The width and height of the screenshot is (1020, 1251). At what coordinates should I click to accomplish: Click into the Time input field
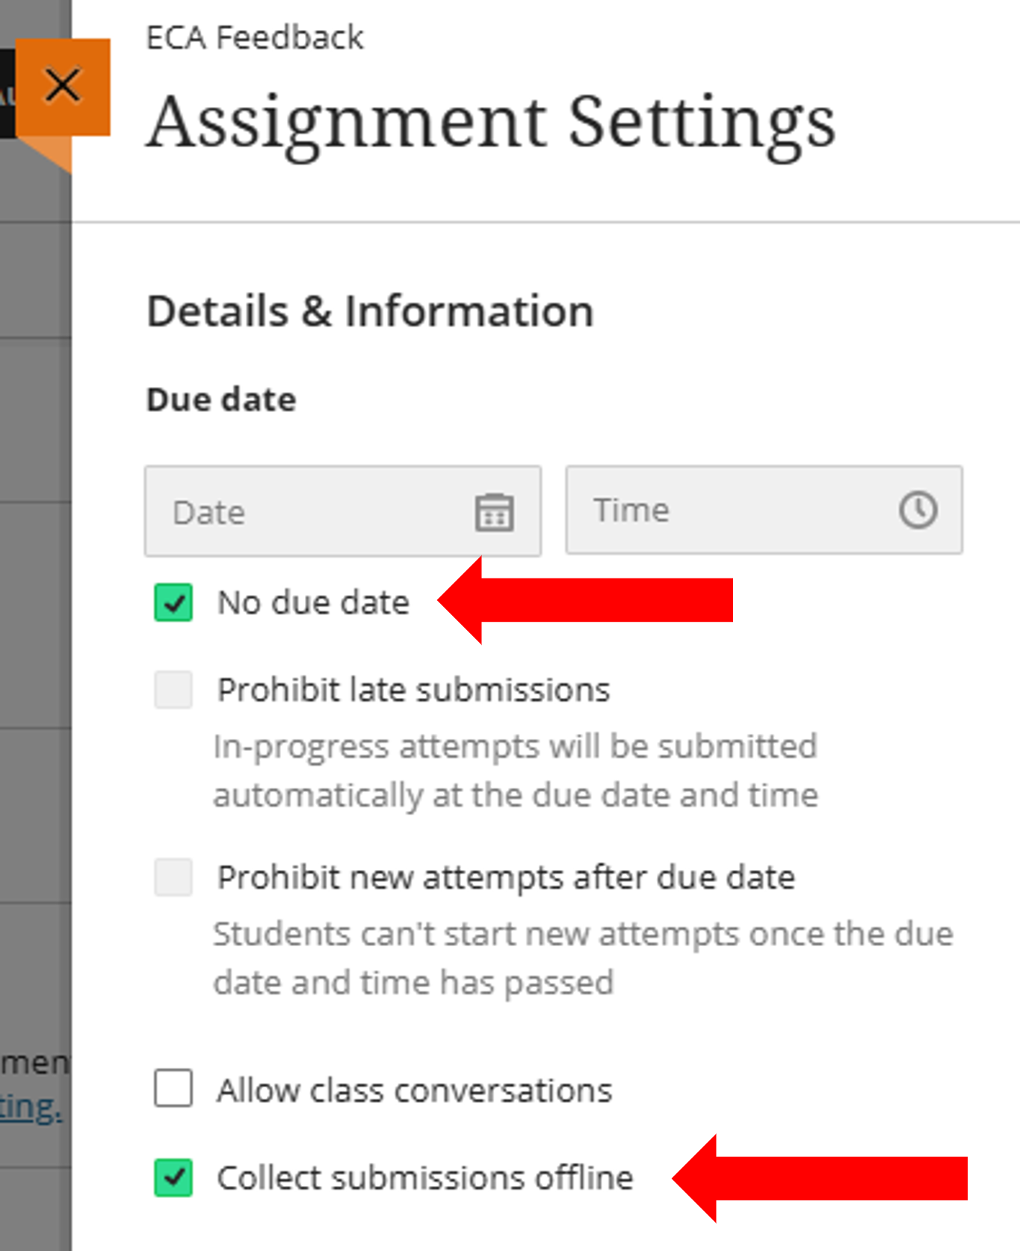point(764,510)
